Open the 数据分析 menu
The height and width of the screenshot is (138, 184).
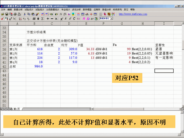coord(18,9)
